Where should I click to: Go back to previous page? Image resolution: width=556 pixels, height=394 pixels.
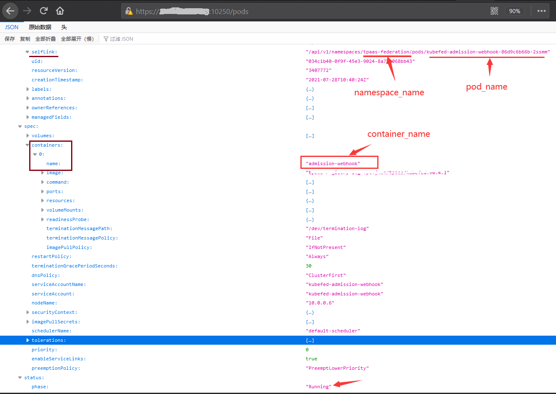click(10, 11)
